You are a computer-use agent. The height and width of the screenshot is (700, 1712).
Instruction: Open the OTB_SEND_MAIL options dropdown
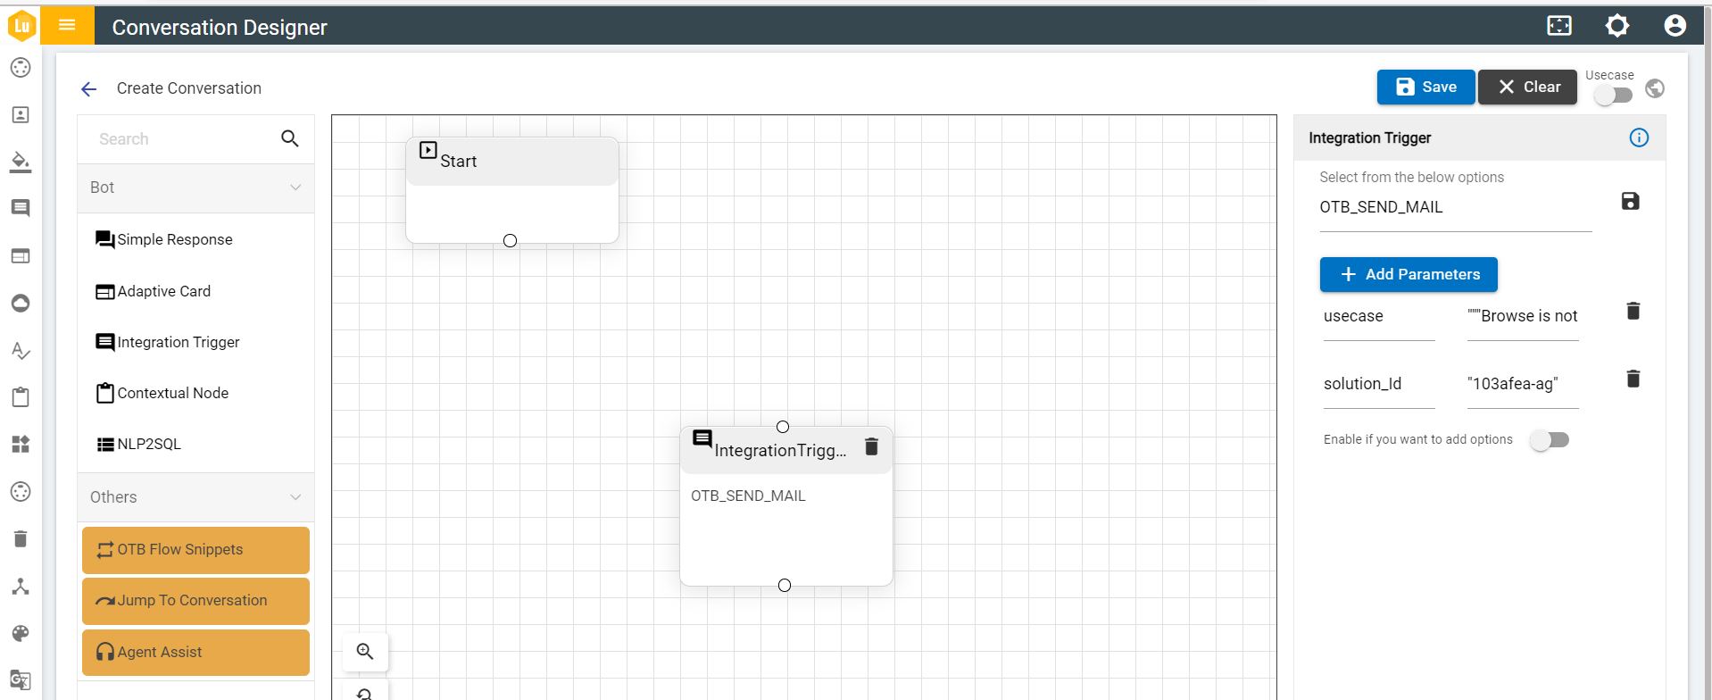coord(1454,207)
